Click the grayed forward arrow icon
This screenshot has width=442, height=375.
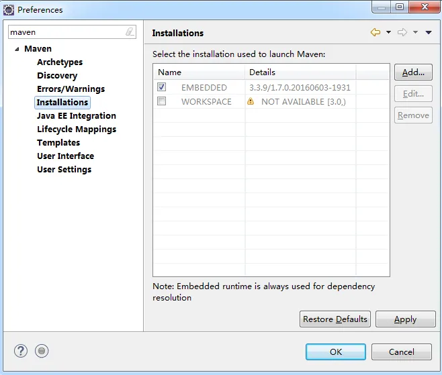coord(402,32)
